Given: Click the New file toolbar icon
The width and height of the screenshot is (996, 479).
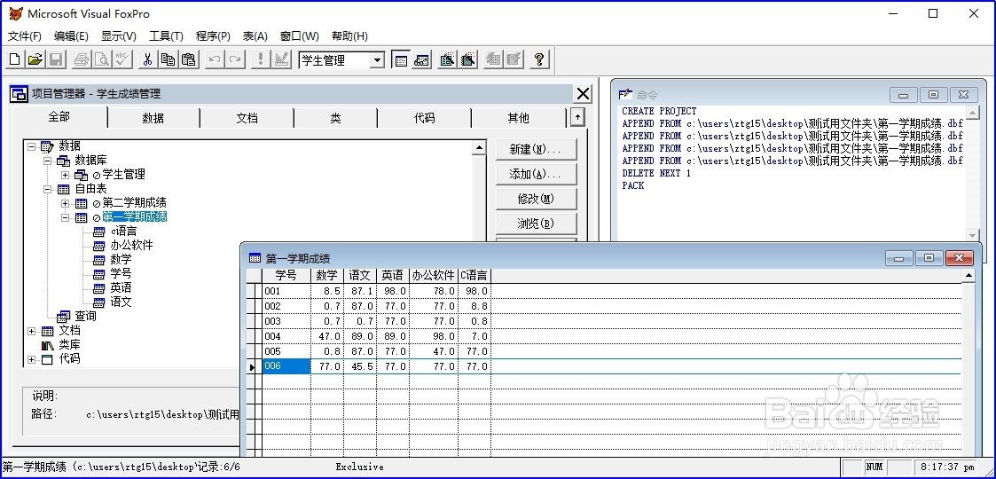Looking at the screenshot, I should (x=15, y=59).
